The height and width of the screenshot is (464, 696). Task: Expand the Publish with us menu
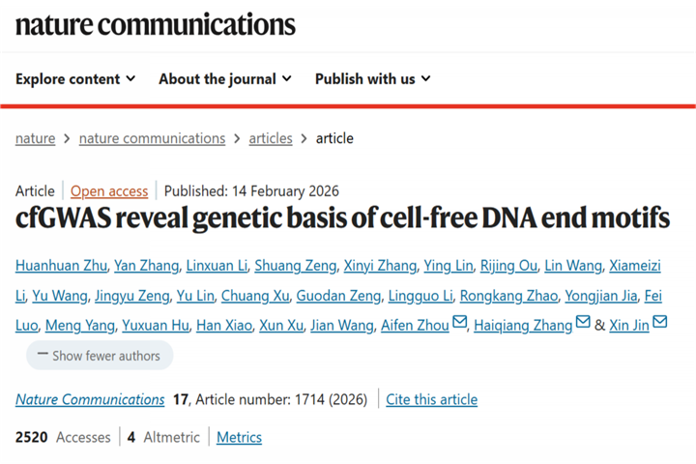pyautogui.click(x=372, y=79)
